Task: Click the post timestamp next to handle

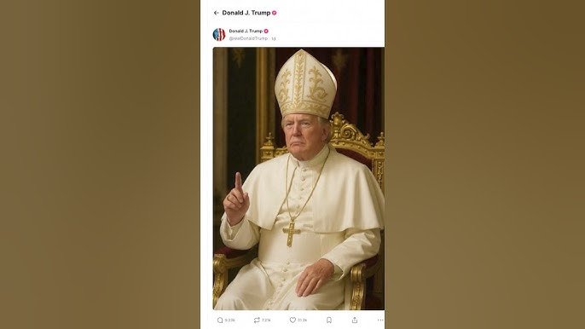Action: click(x=274, y=38)
